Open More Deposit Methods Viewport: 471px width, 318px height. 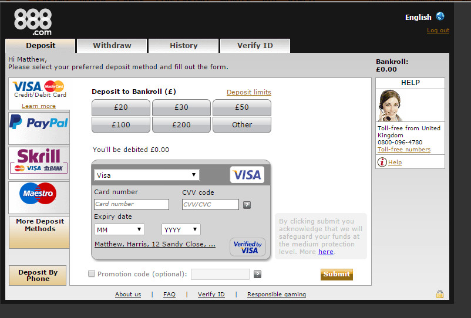[x=39, y=232]
